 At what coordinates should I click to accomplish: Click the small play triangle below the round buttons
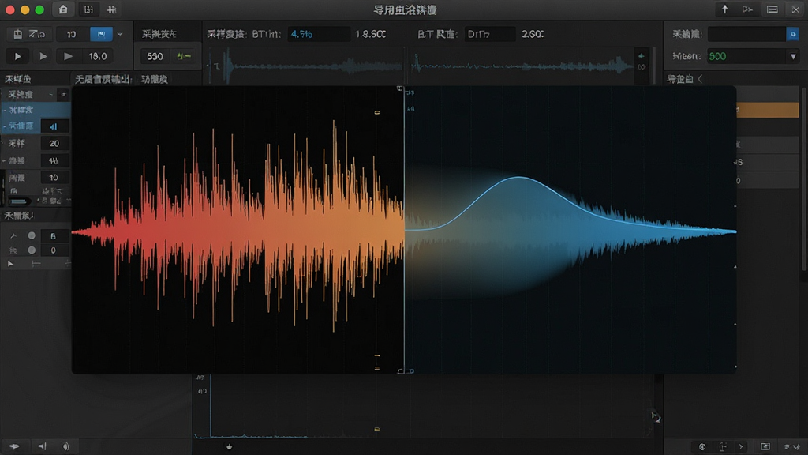9,264
